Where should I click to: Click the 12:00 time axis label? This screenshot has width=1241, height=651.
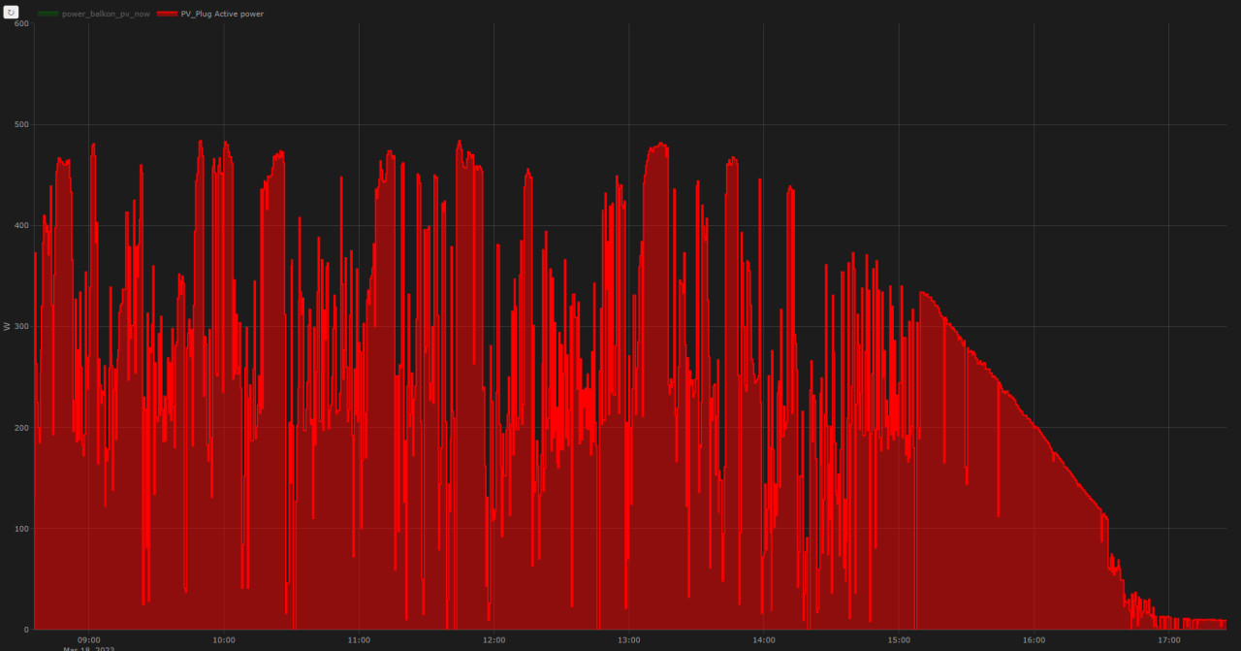click(x=493, y=640)
